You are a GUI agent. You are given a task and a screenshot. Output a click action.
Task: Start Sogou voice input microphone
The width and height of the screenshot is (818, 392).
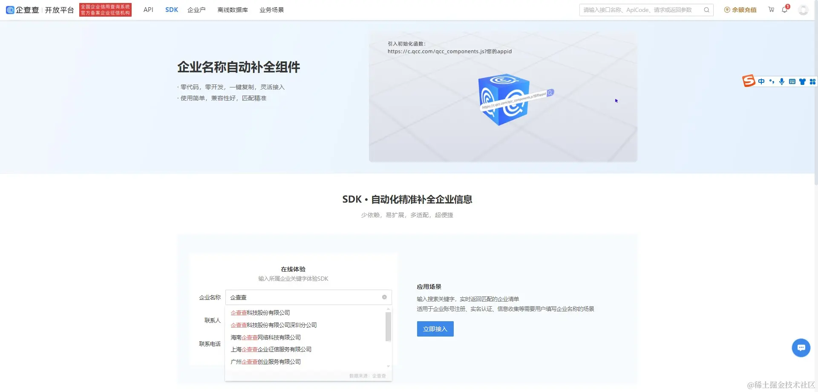pos(782,81)
